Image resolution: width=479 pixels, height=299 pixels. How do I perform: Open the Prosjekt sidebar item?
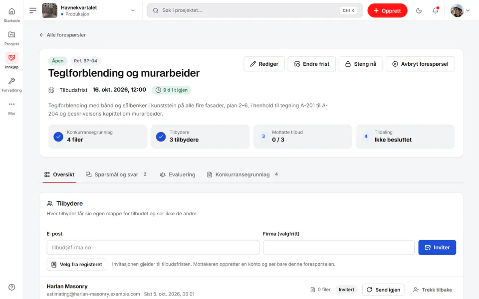coord(11,38)
